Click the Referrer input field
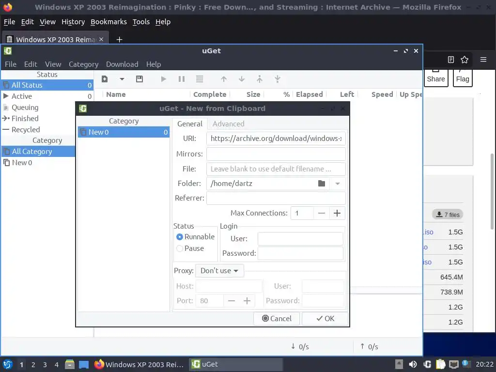The width and height of the screenshot is (496, 372). pyautogui.click(x=276, y=198)
